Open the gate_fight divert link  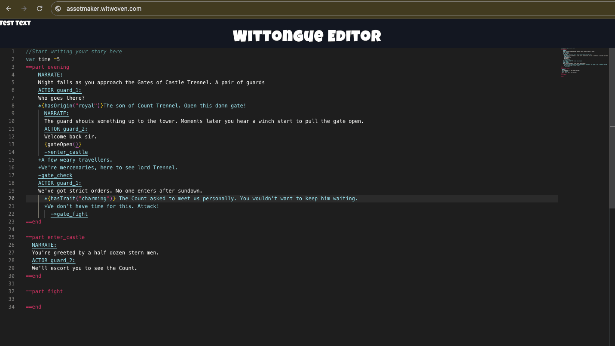[69, 214]
